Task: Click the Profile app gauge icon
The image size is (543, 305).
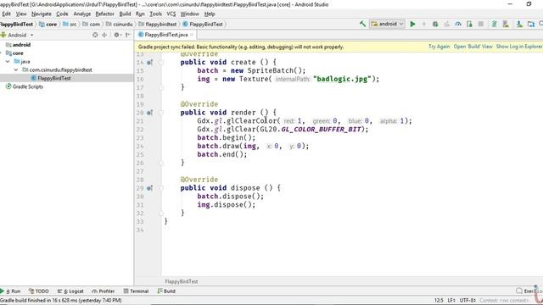Action: click(x=458, y=24)
